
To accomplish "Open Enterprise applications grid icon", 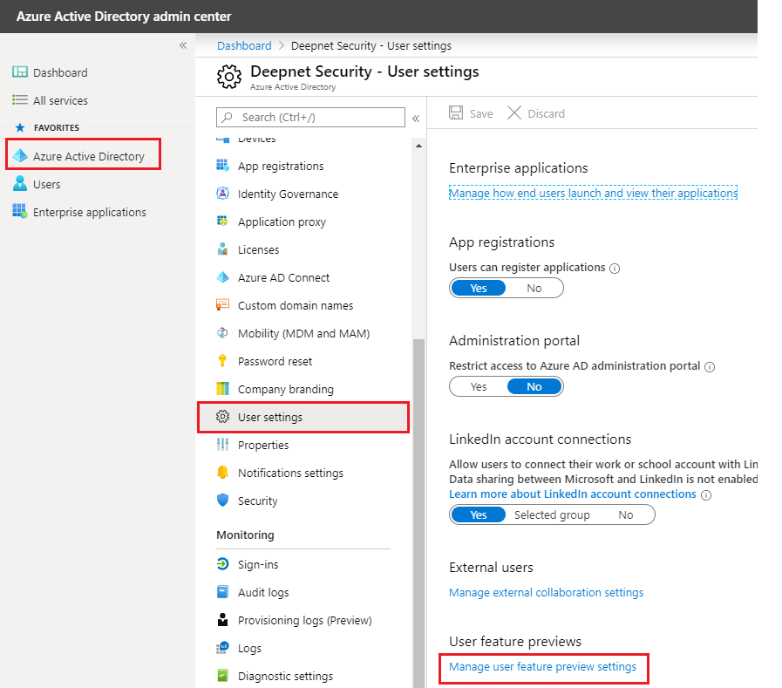I will 20,212.
